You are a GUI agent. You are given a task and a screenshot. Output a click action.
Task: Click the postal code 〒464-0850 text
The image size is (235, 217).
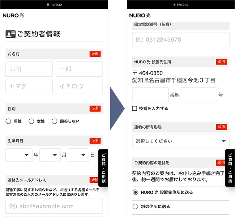click(x=148, y=73)
